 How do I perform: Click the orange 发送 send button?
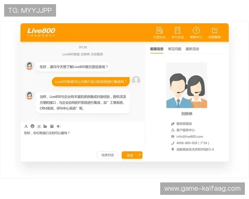pyautogui.click(x=130, y=155)
